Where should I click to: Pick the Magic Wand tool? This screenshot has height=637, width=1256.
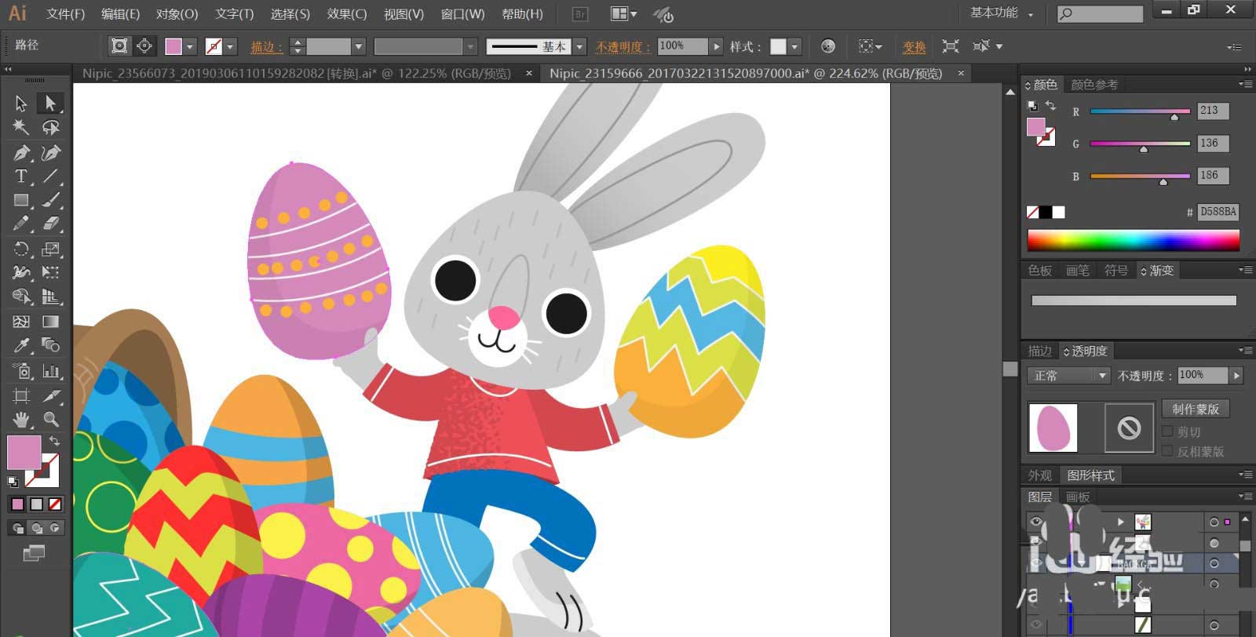click(21, 128)
